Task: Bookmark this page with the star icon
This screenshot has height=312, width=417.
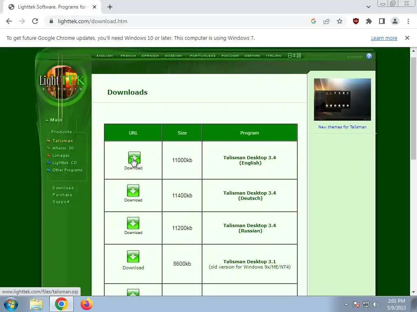Action: pyautogui.click(x=340, y=21)
